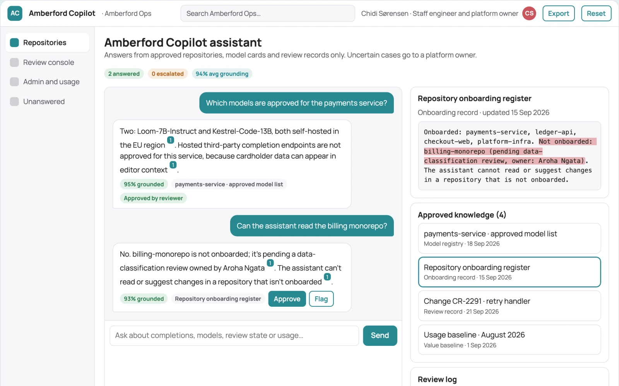Click the Reset button

tap(596, 13)
